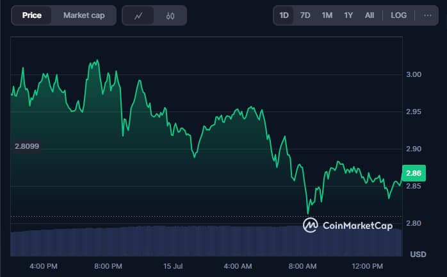The width and height of the screenshot is (447, 277).
Task: Select the 7D time range
Action: coord(305,15)
